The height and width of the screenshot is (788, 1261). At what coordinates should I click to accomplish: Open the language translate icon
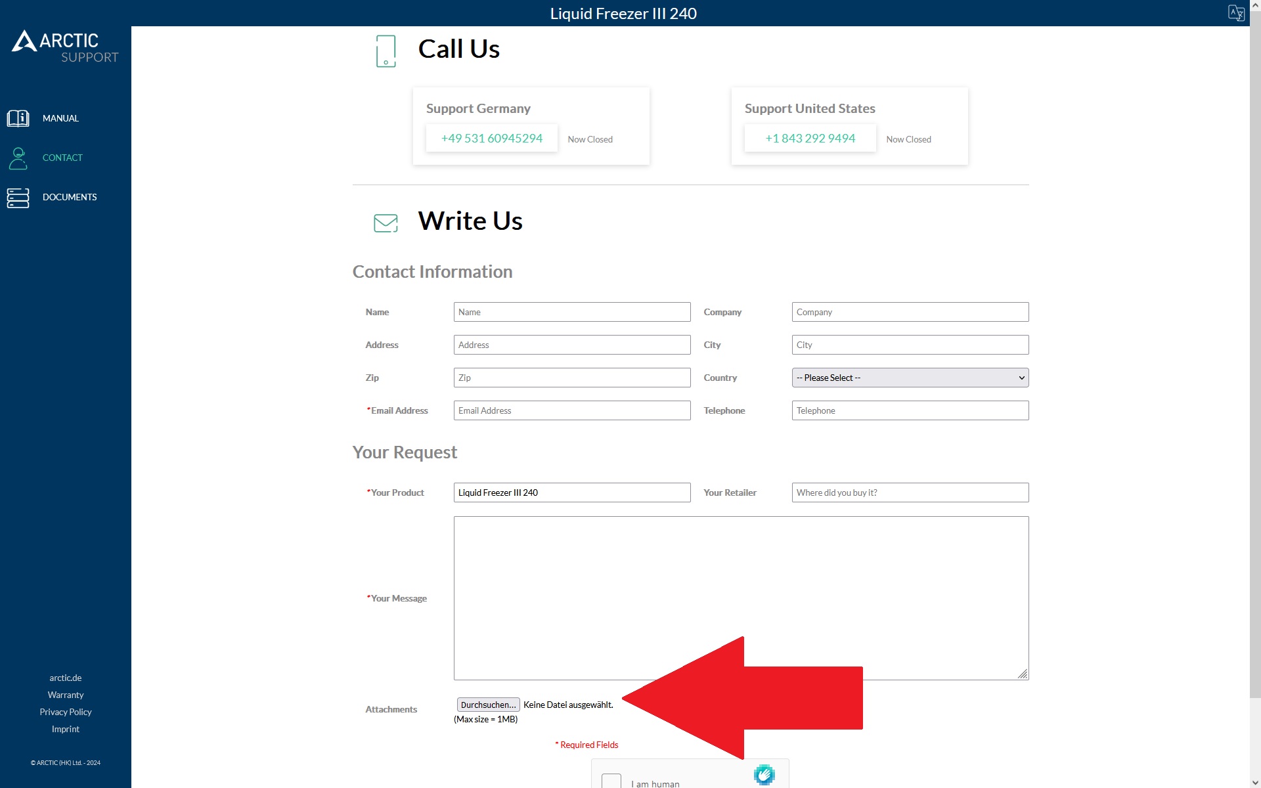pyautogui.click(x=1235, y=13)
